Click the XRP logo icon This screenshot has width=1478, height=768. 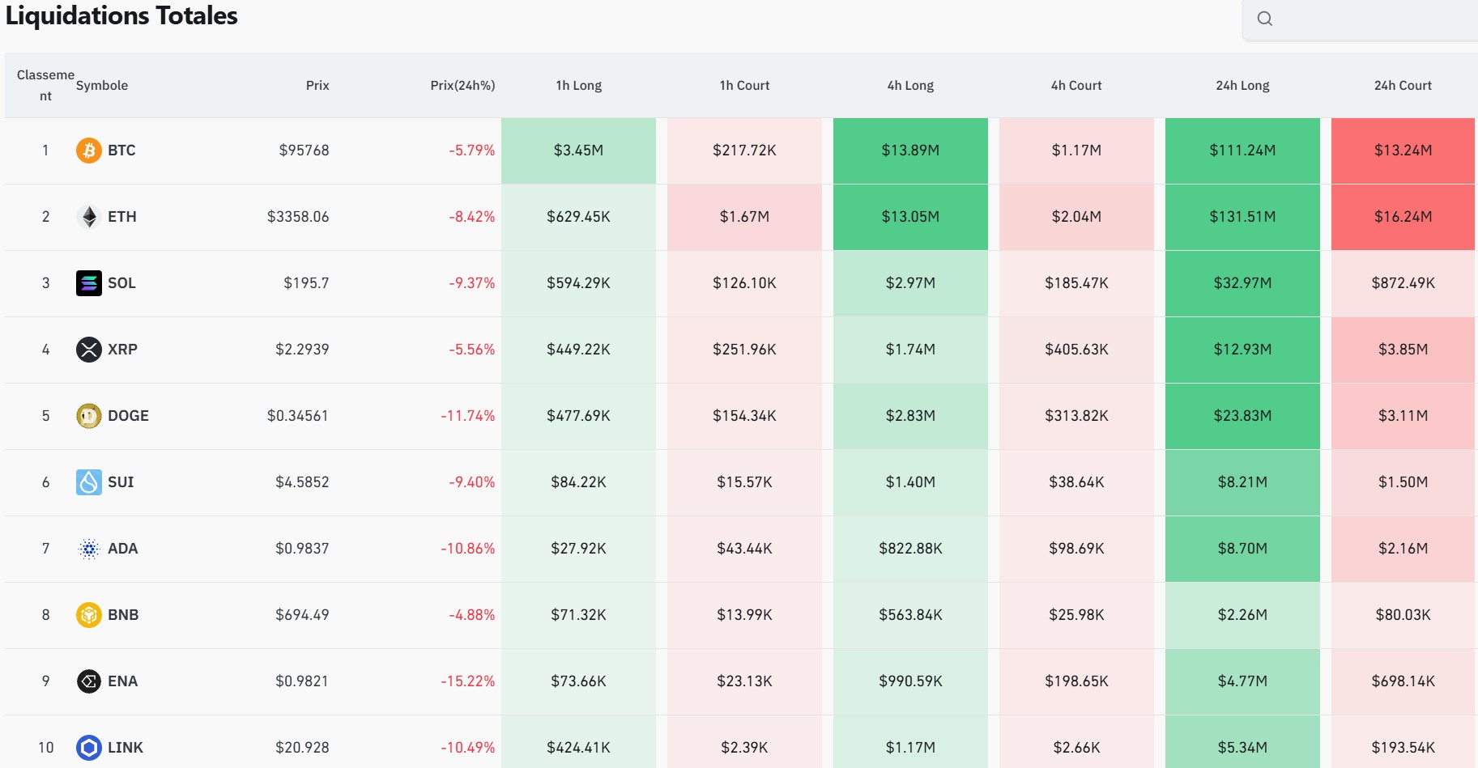(x=88, y=350)
